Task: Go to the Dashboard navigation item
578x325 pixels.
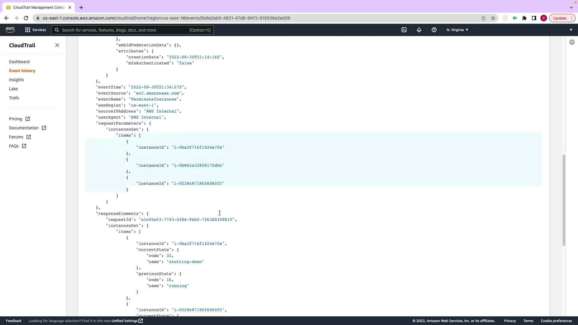Action: 19,62
